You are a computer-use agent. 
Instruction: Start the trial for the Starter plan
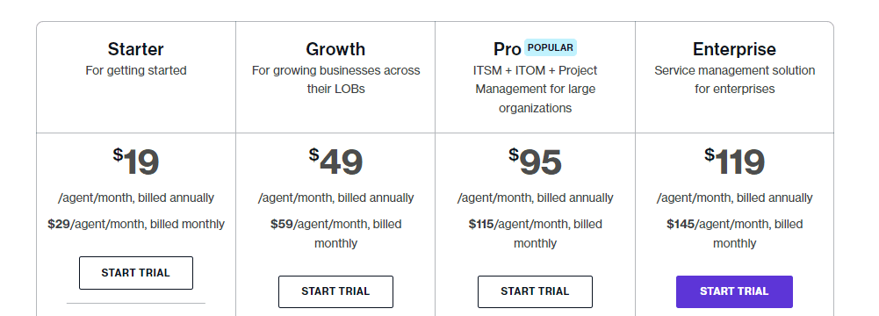(x=135, y=273)
